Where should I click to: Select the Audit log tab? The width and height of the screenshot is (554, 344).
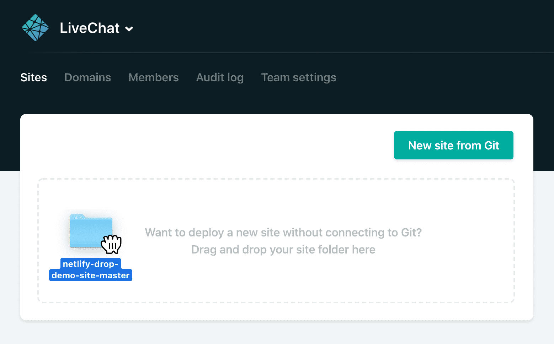click(x=220, y=77)
